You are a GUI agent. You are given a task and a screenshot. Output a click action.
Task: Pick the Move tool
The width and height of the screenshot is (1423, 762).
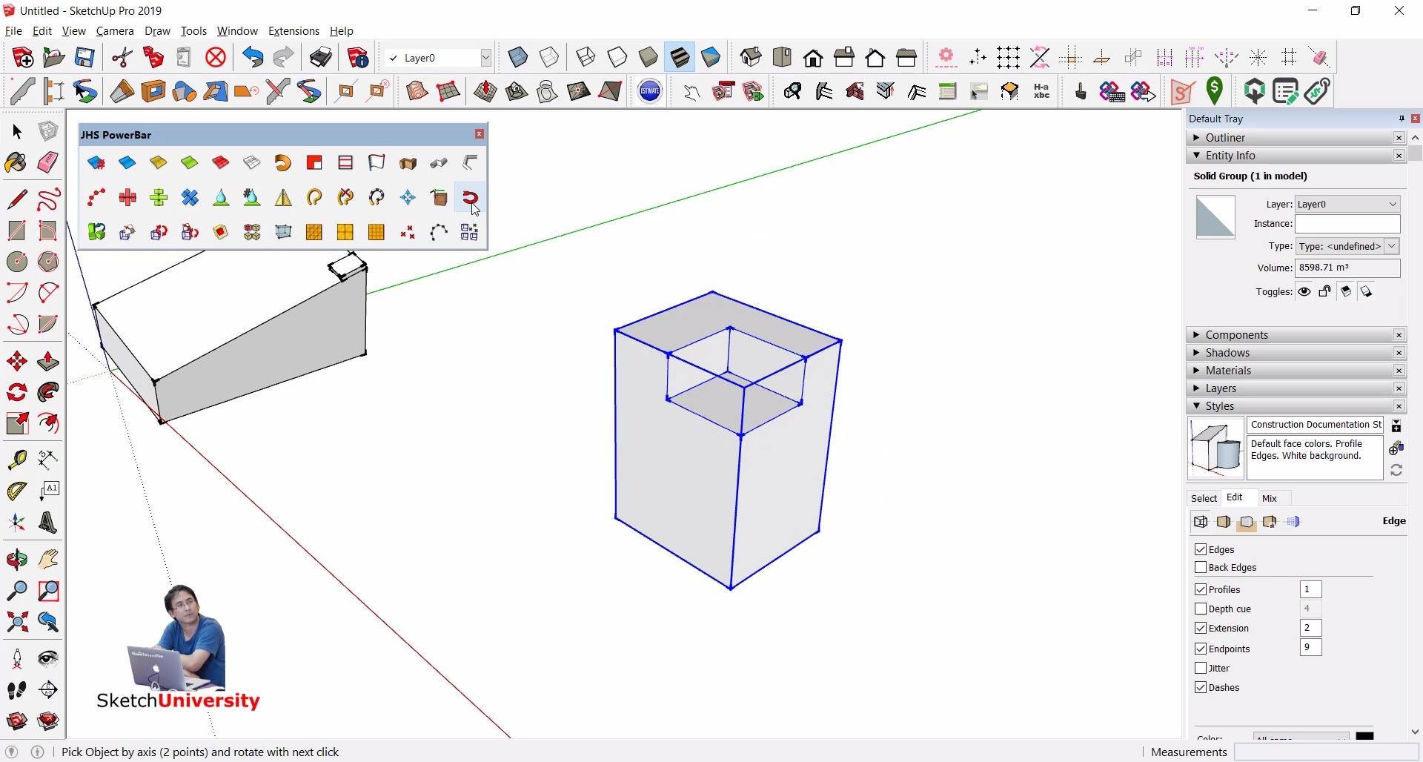(x=17, y=362)
